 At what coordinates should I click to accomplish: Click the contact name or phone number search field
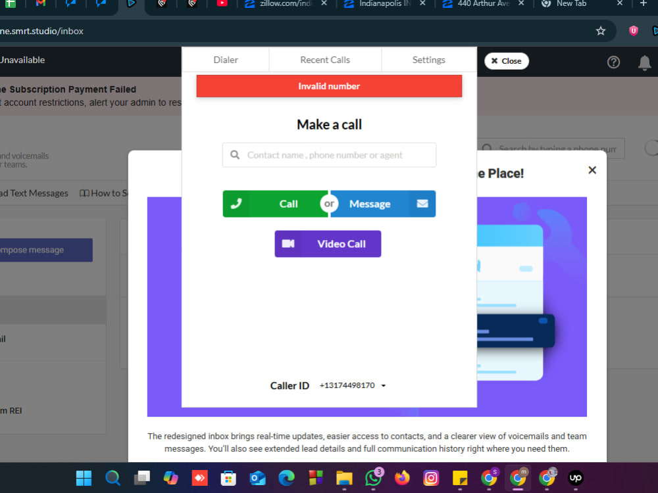point(329,155)
